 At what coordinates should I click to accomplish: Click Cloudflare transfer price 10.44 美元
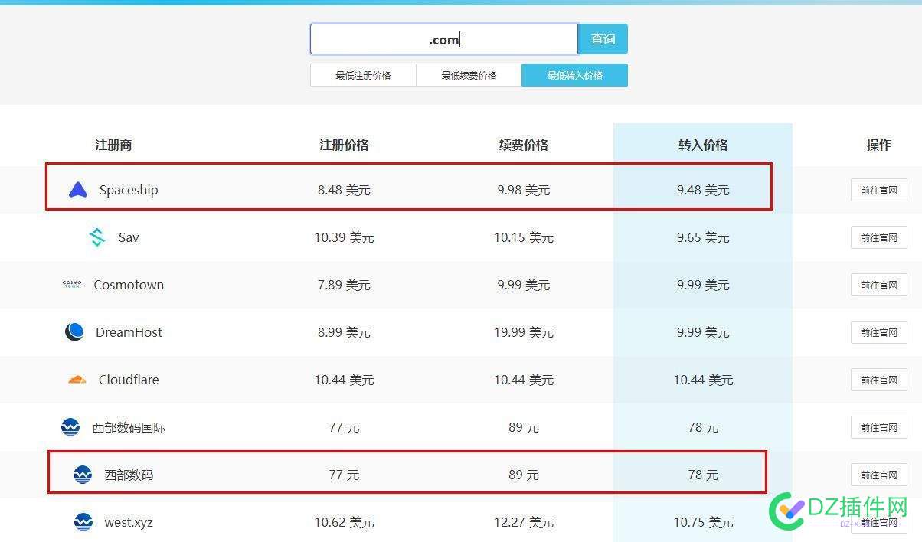[703, 380]
